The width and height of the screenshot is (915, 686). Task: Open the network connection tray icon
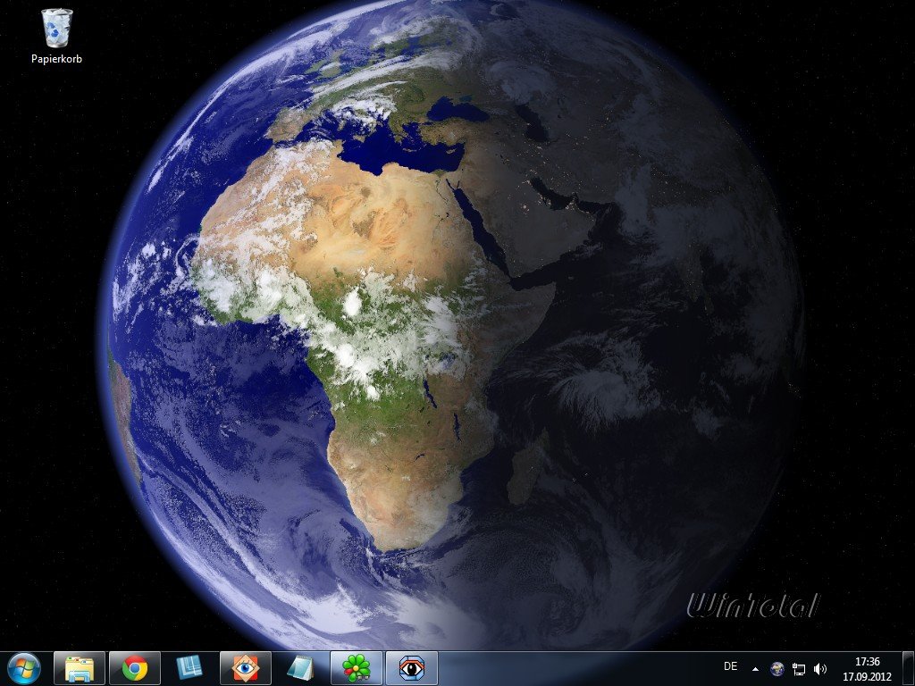(798, 669)
